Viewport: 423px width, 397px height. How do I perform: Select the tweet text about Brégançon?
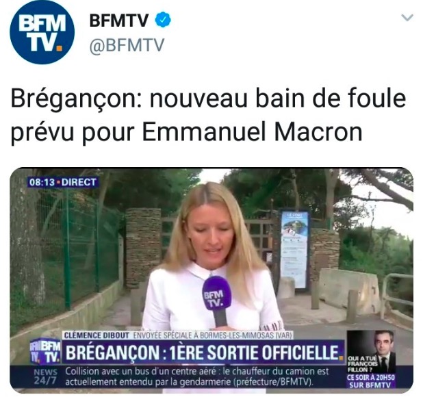208,116
